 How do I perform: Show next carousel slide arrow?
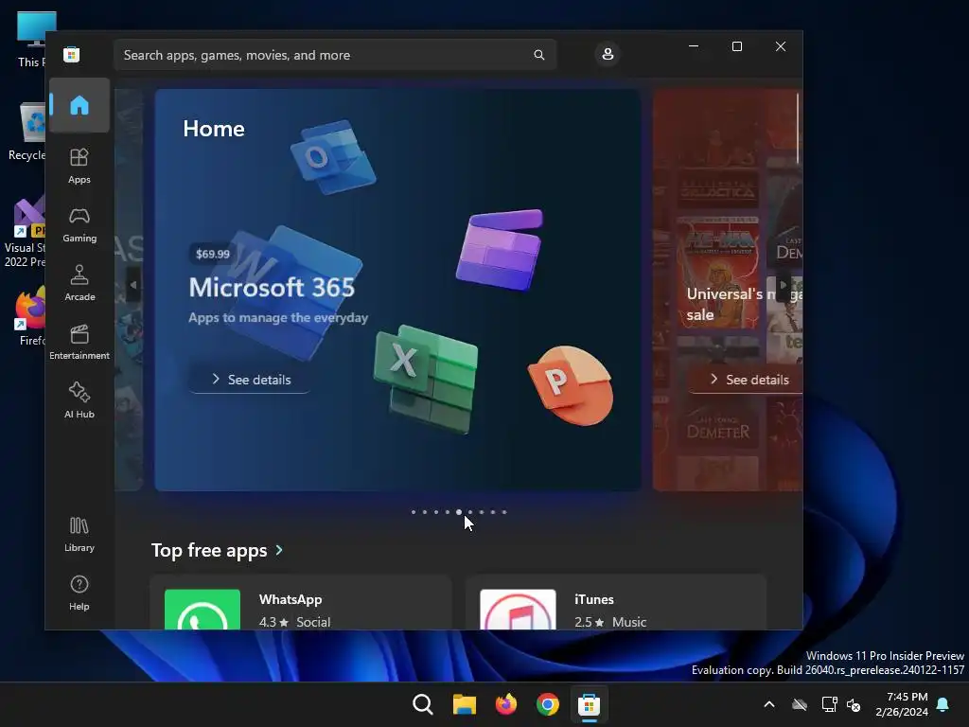[784, 285]
